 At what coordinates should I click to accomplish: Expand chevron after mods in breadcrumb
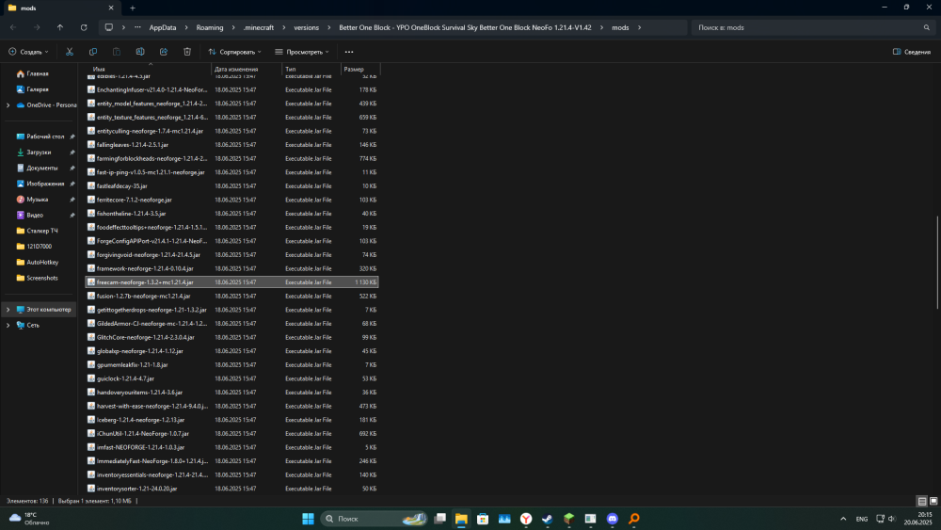pyautogui.click(x=639, y=27)
